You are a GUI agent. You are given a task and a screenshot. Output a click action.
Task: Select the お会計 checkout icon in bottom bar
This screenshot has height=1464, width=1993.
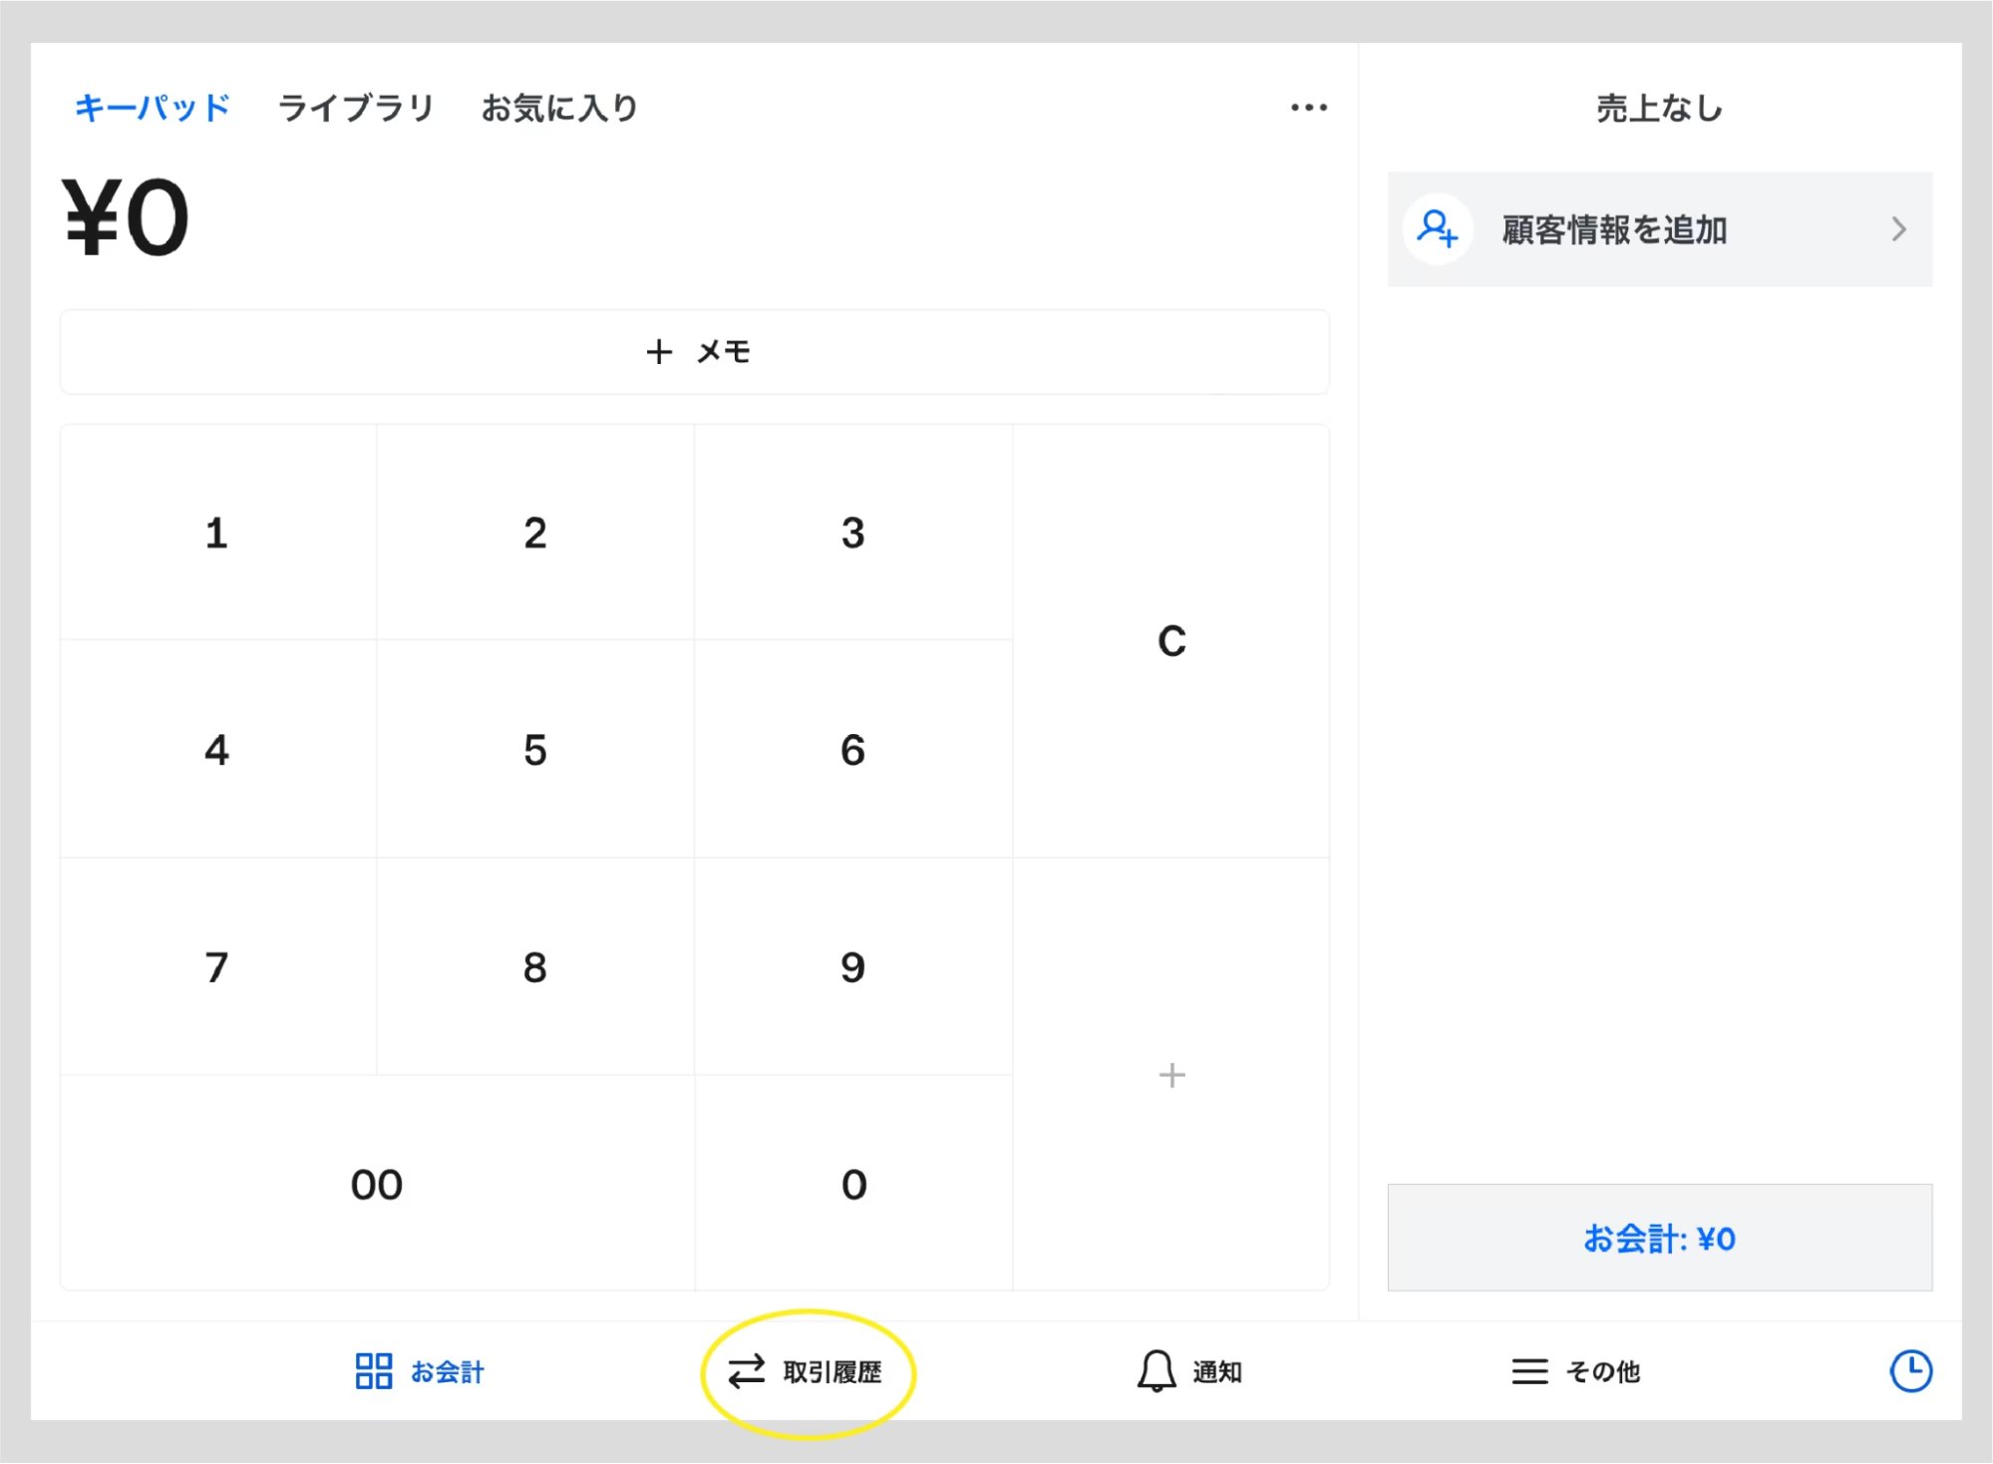pos(374,1371)
